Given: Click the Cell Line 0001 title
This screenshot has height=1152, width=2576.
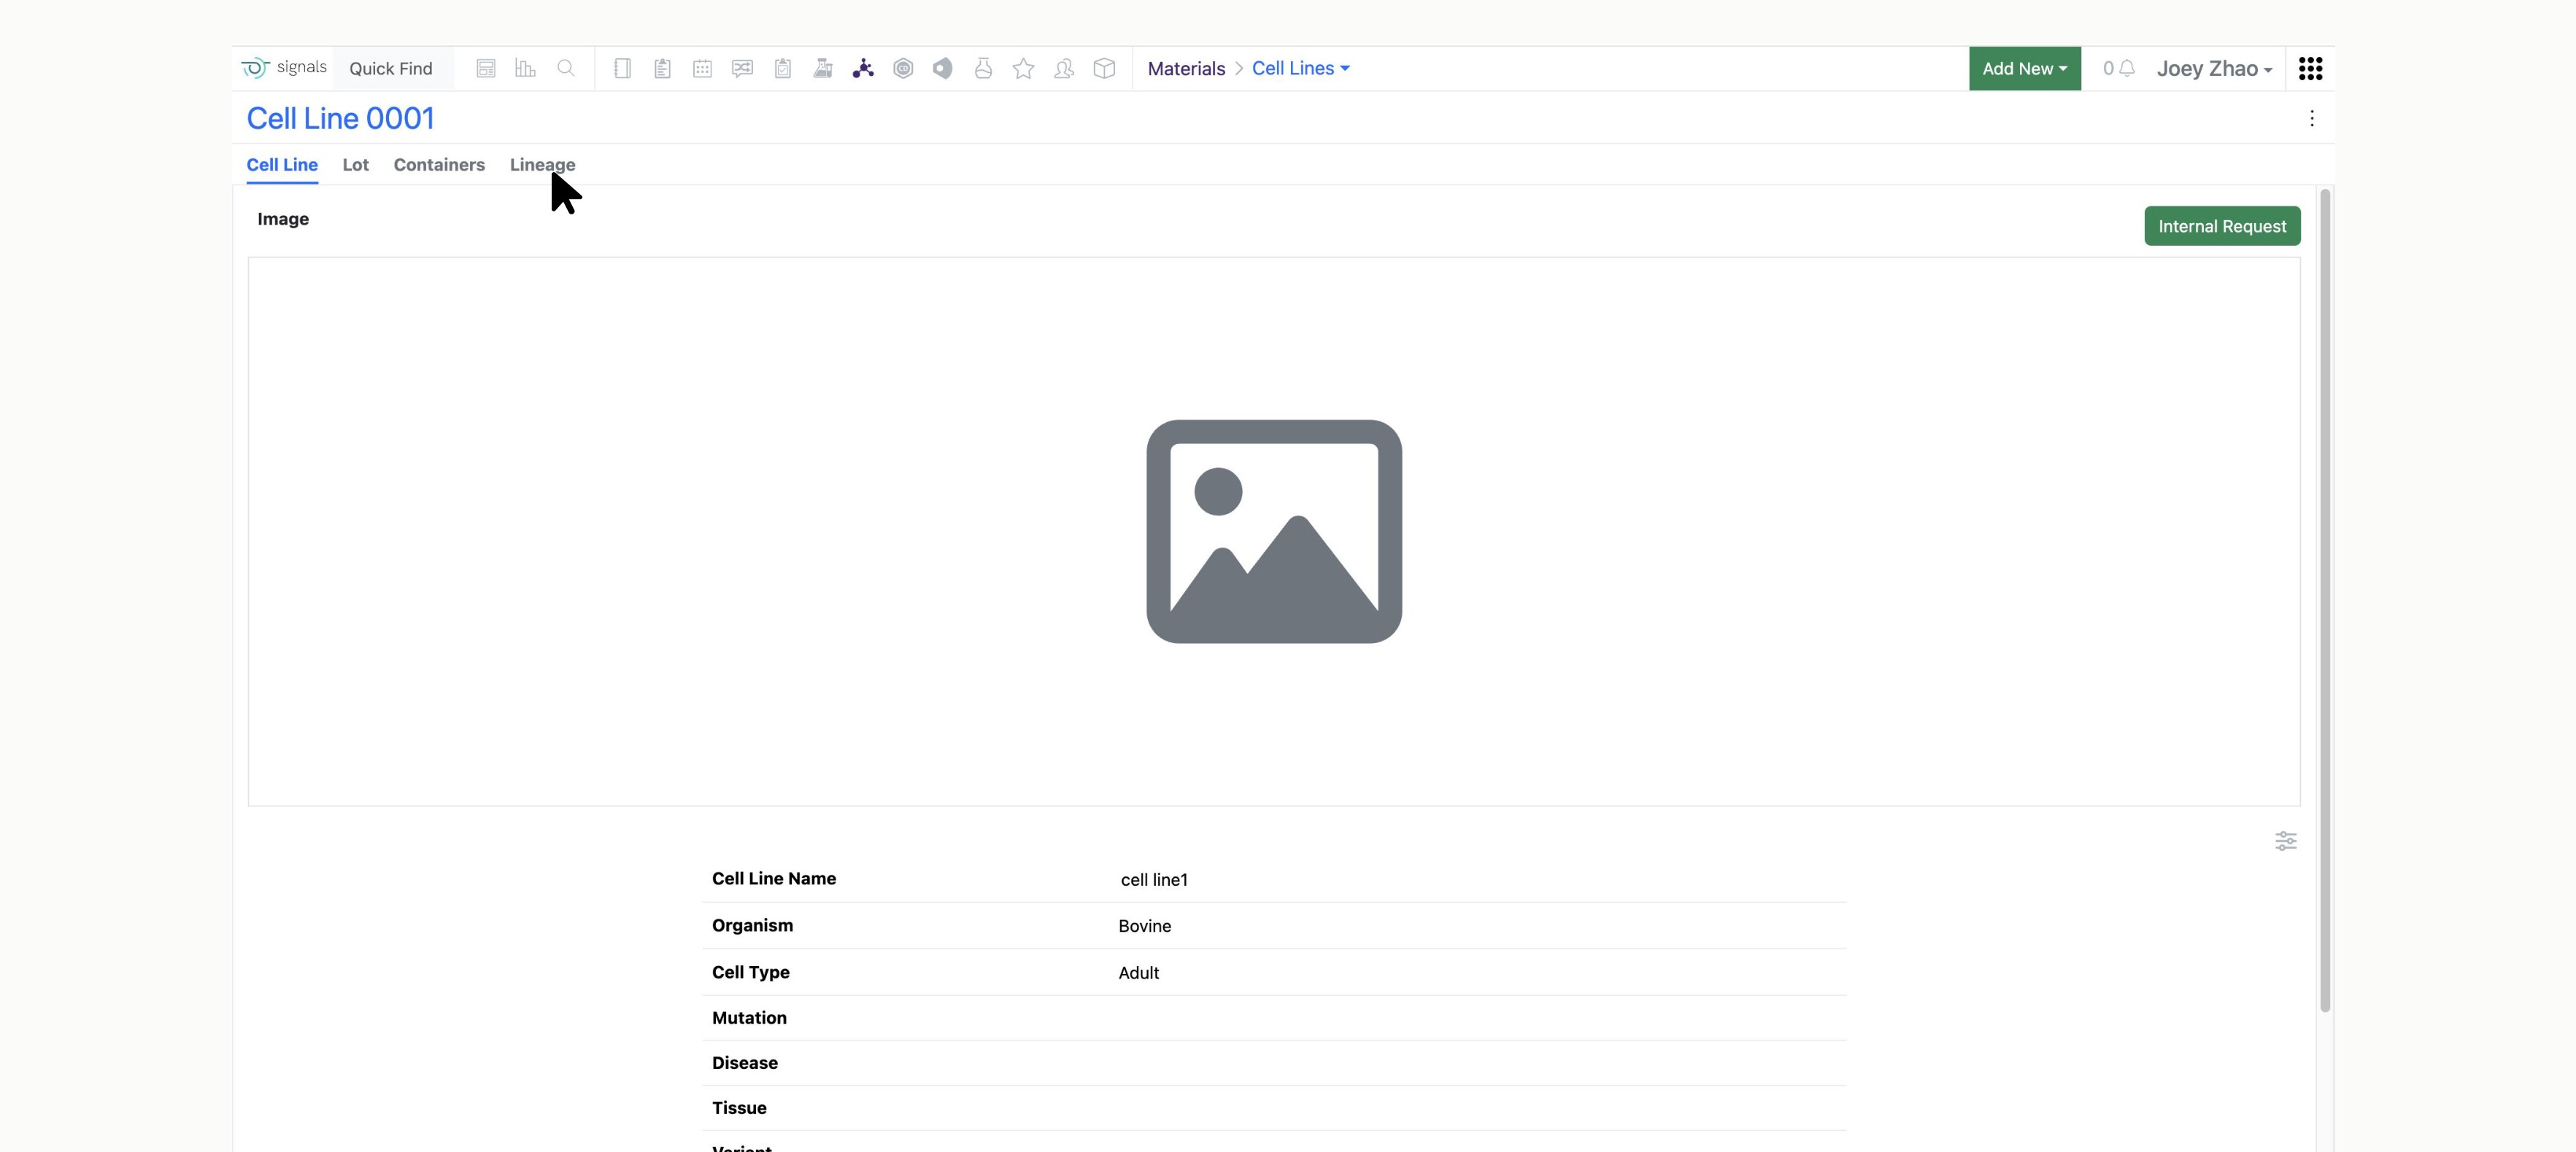Looking at the screenshot, I should pos(340,119).
